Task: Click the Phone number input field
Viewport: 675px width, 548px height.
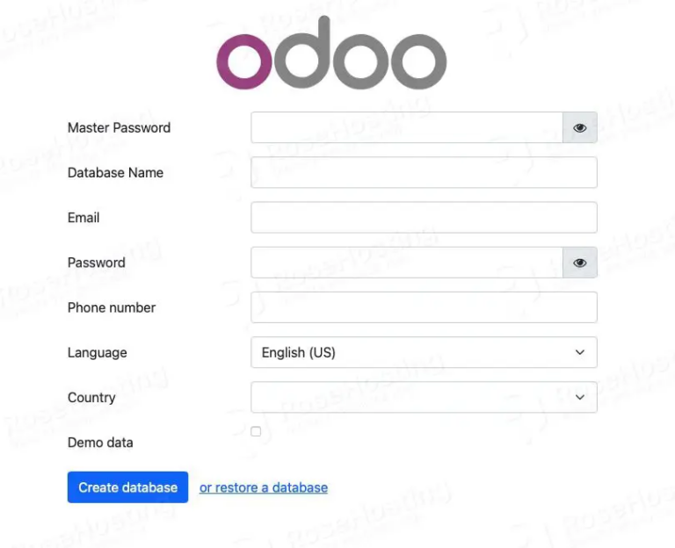Action: click(x=424, y=307)
